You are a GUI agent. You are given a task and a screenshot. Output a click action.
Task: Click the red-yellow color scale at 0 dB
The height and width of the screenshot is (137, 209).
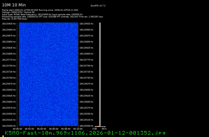pyautogui.click(x=96, y=126)
